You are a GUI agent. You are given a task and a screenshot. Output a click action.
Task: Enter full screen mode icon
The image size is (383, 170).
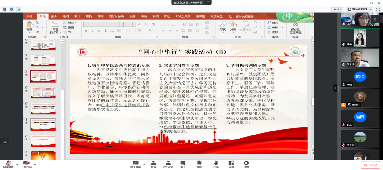[x=378, y=10]
